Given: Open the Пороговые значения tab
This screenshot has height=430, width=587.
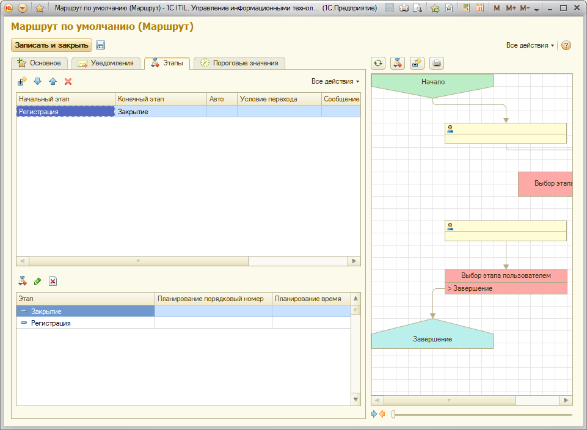Looking at the screenshot, I should coord(239,63).
